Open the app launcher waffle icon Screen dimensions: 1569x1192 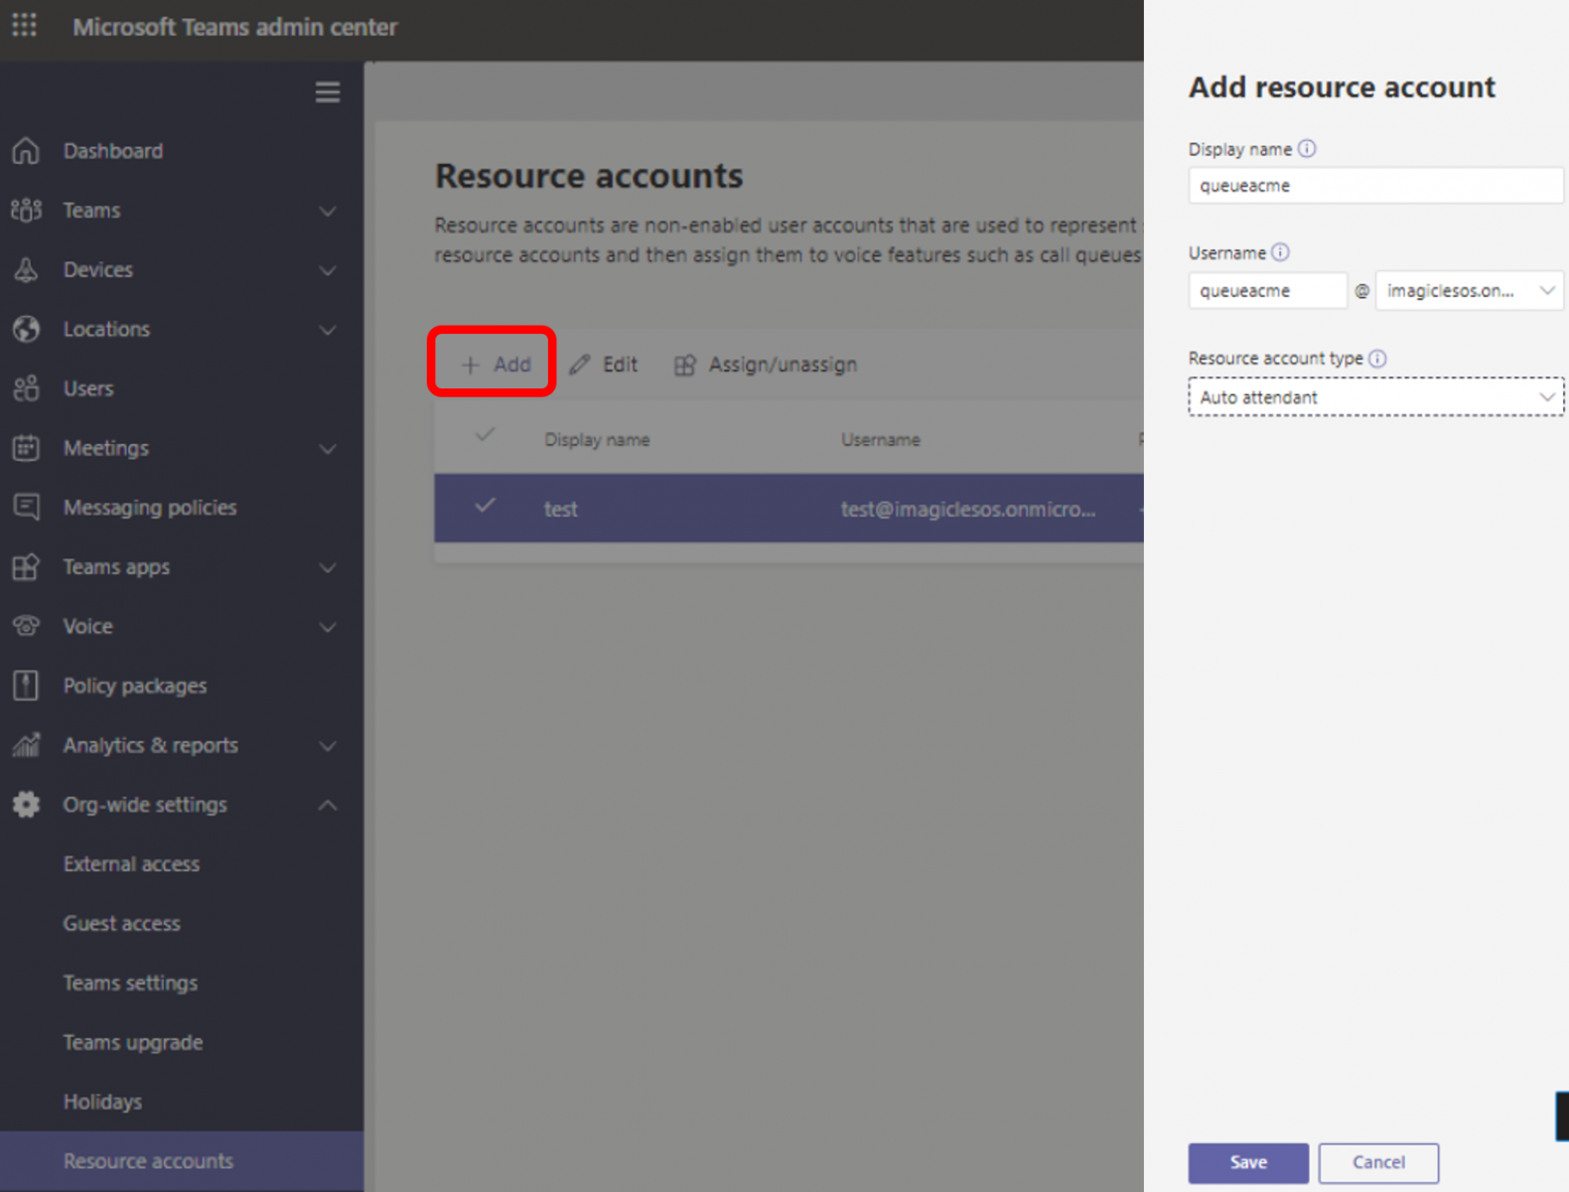(x=25, y=26)
